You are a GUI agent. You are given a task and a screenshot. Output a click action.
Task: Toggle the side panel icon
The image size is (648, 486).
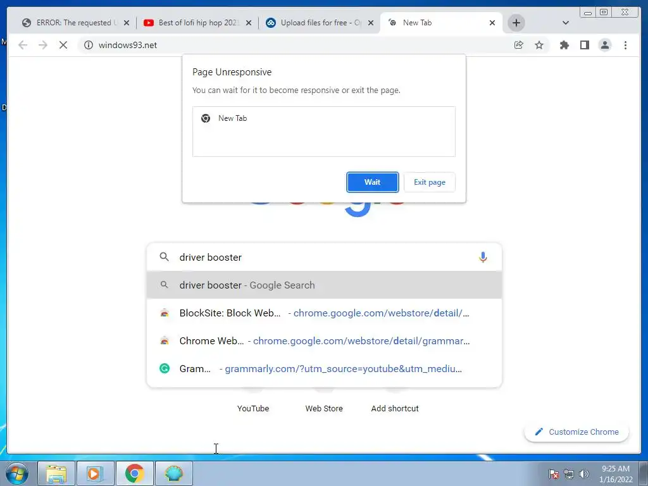pos(584,45)
